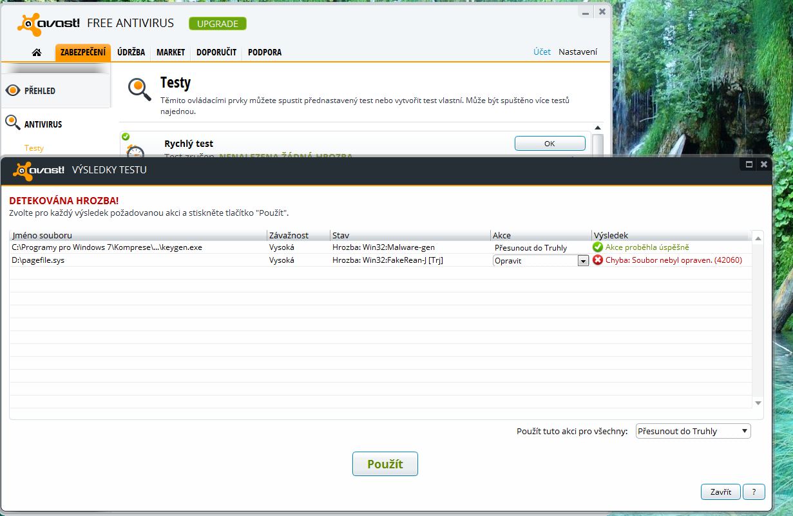Open the Podpora tab

point(265,52)
